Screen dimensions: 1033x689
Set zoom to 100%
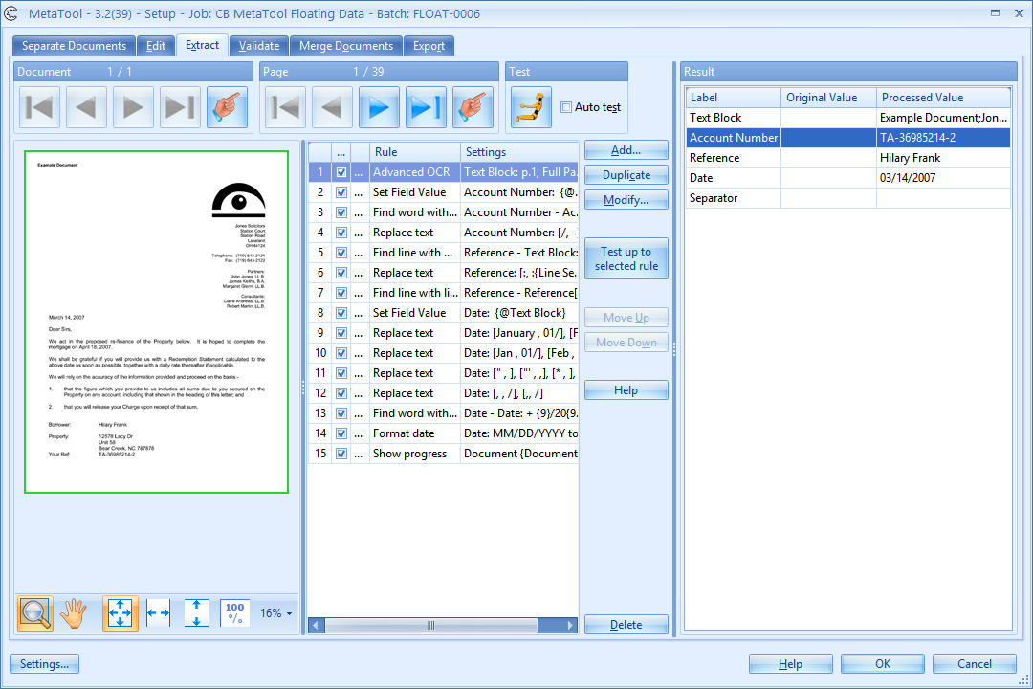click(x=234, y=613)
